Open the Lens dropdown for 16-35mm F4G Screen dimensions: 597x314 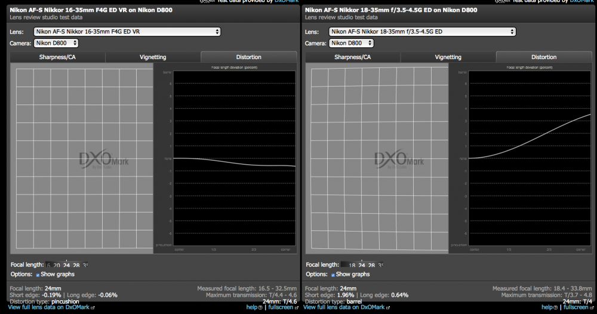point(127,32)
